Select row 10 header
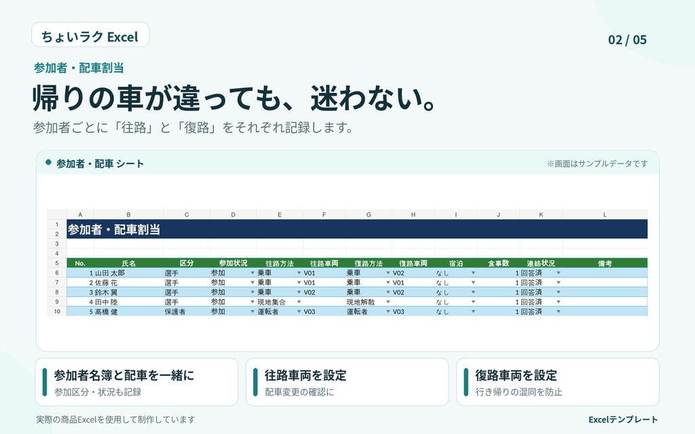The image size is (695, 434). tap(57, 312)
